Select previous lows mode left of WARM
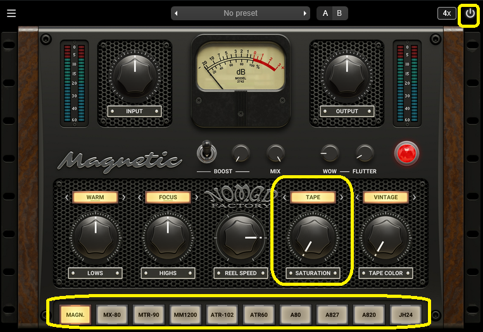 click(67, 197)
